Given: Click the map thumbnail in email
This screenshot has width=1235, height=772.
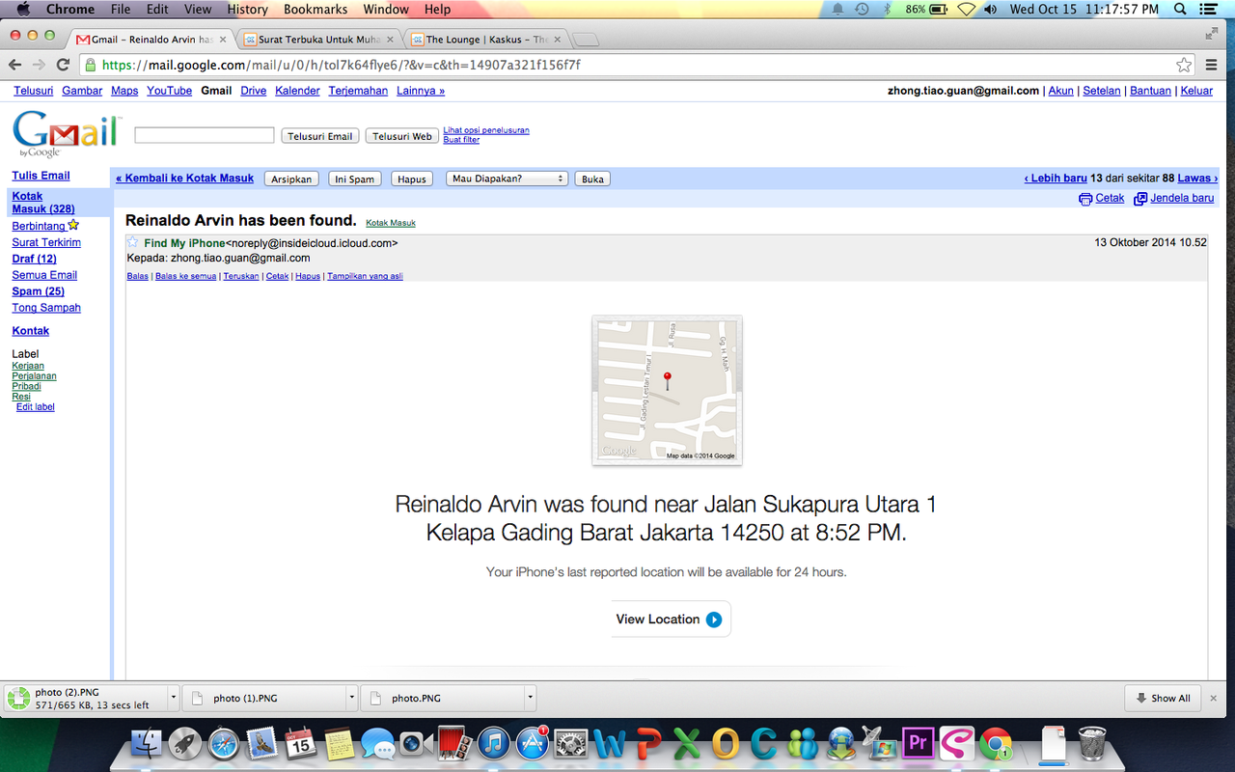Looking at the screenshot, I should [667, 390].
